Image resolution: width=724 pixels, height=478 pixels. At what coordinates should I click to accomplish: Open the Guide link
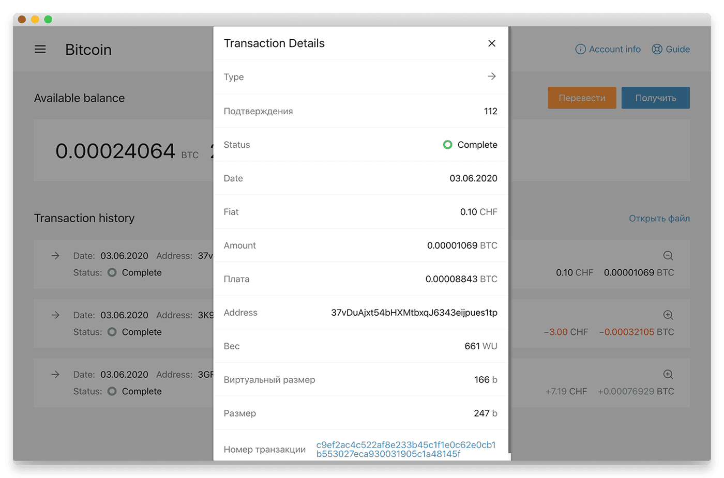click(671, 49)
